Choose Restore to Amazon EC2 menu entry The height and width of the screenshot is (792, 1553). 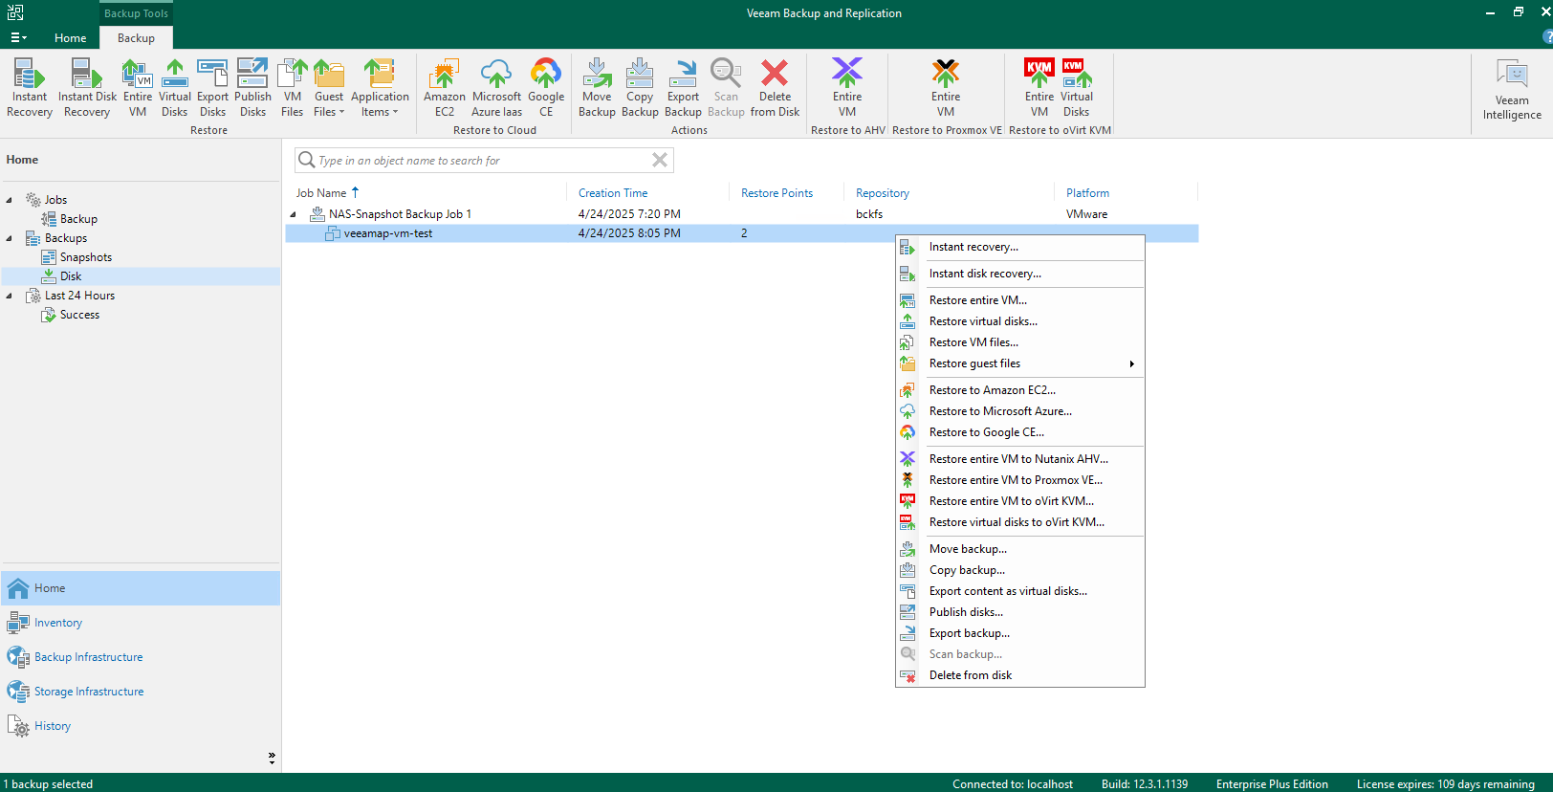coord(1019,390)
